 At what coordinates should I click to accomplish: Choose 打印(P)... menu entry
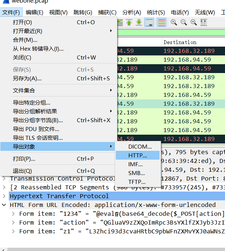(x=58, y=159)
